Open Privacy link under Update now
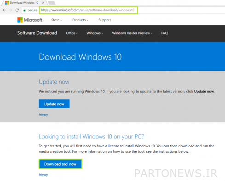Screen dimensions: 225x184 click(43, 115)
